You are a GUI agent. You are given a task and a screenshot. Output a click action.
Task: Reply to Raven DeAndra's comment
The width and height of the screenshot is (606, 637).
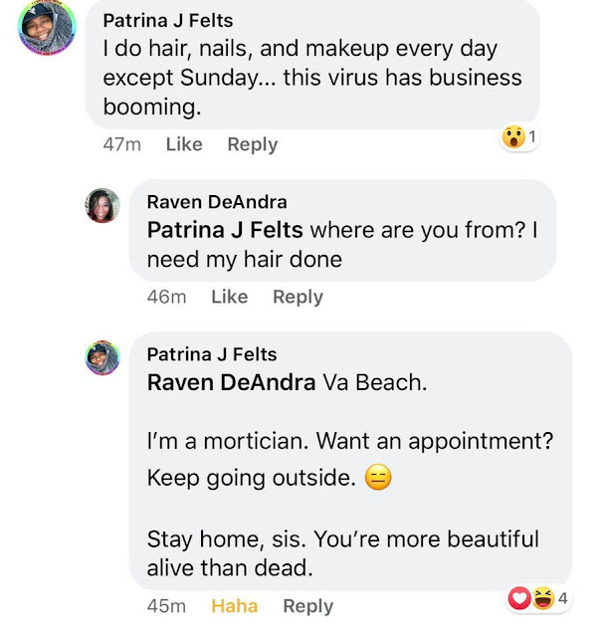[298, 297]
